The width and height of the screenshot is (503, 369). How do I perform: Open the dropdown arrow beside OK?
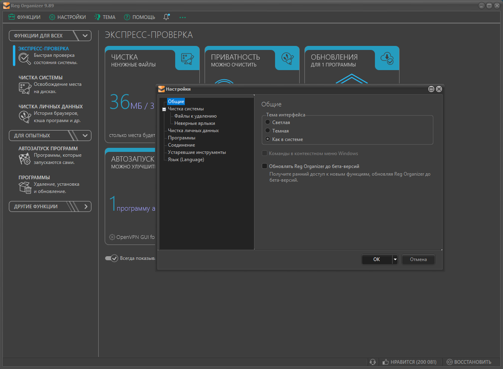[x=395, y=259]
